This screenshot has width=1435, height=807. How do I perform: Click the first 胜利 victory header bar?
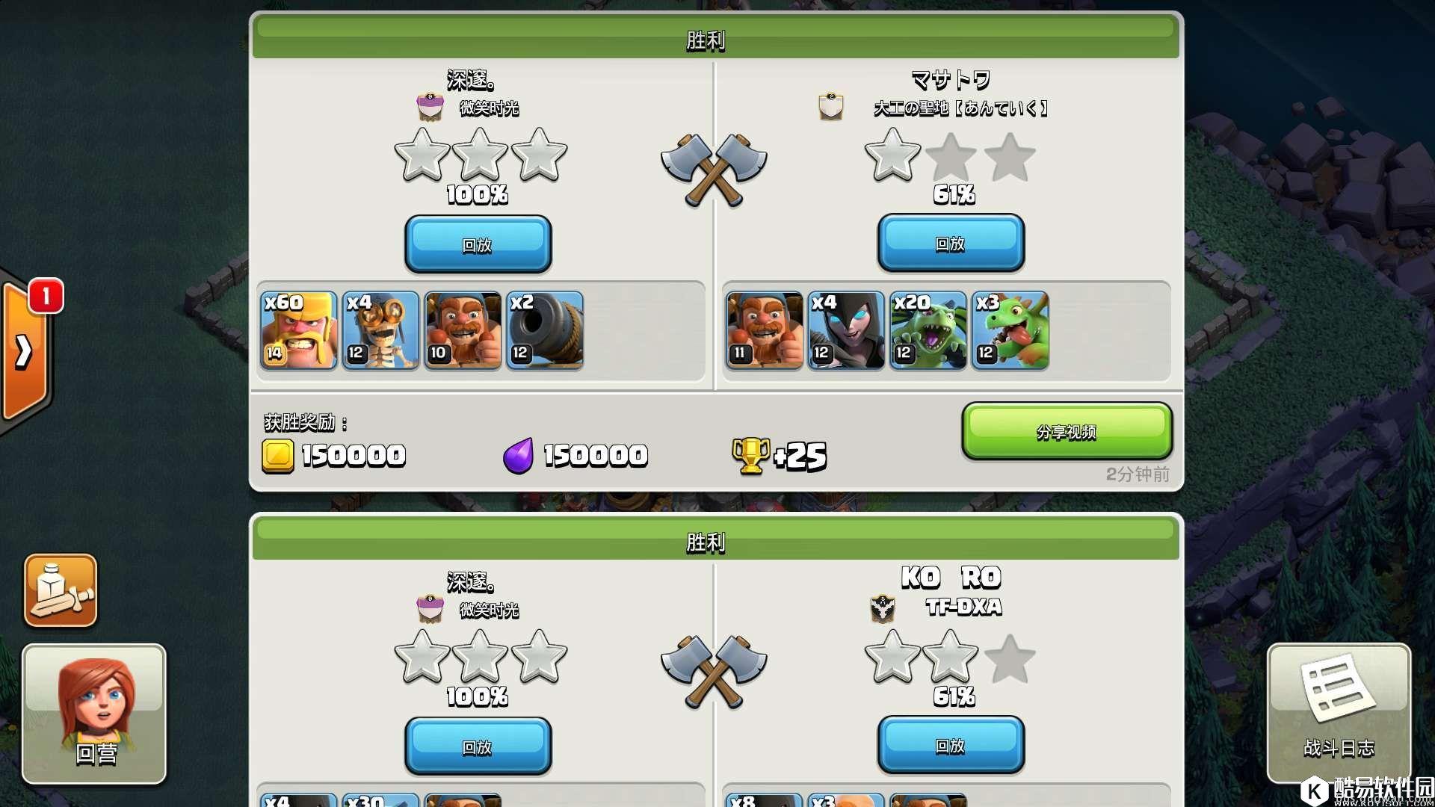pos(716,37)
